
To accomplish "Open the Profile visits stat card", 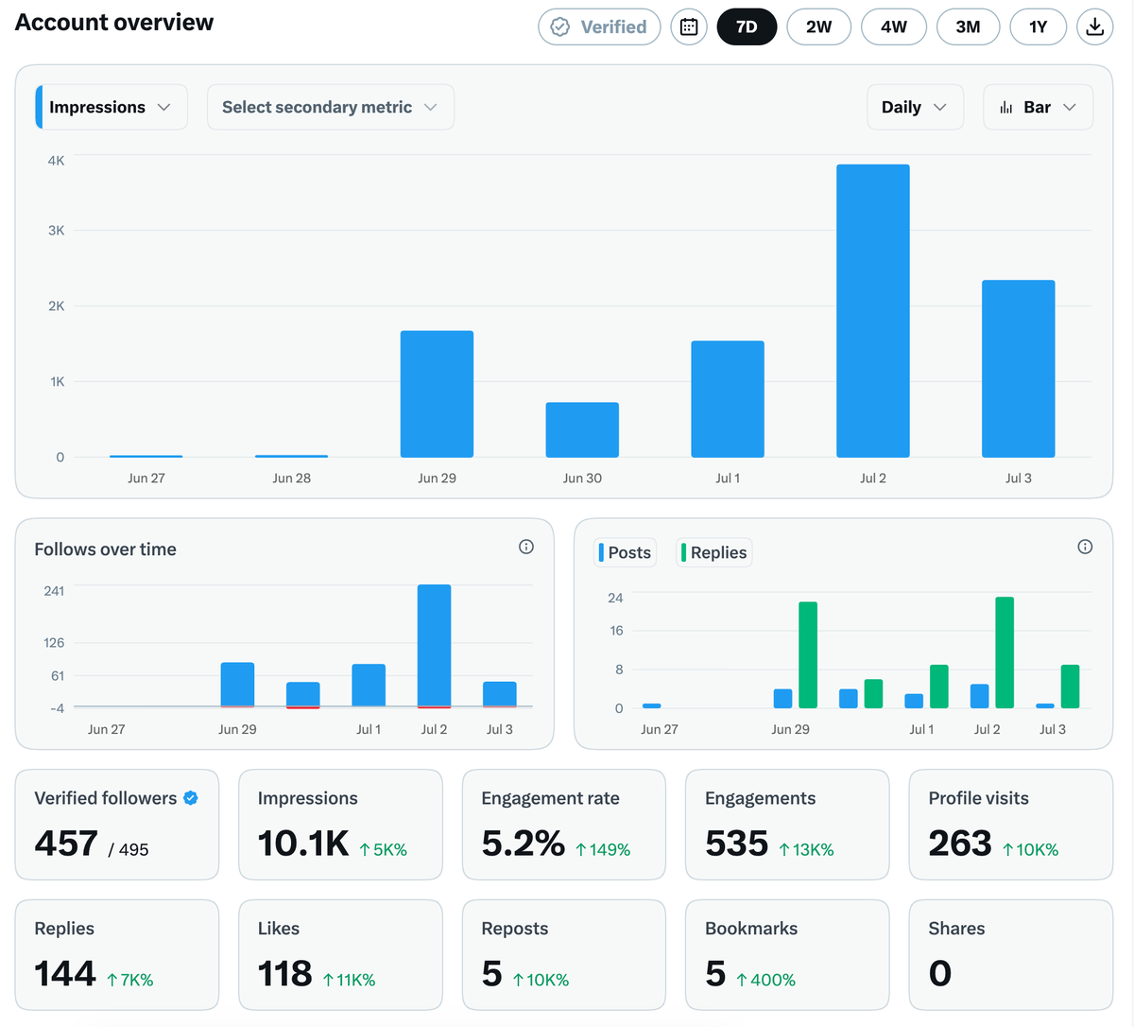I will [x=1011, y=825].
